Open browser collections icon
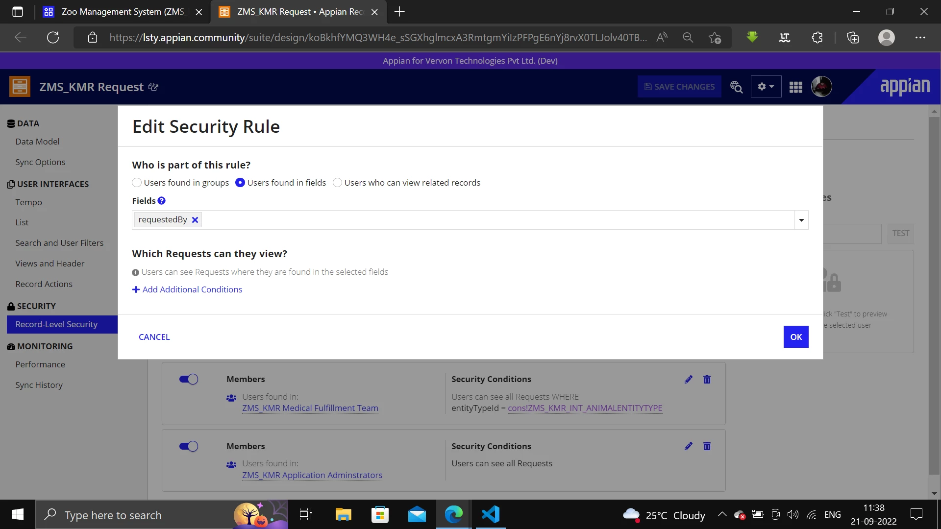The height and width of the screenshot is (529, 941). 853,38
